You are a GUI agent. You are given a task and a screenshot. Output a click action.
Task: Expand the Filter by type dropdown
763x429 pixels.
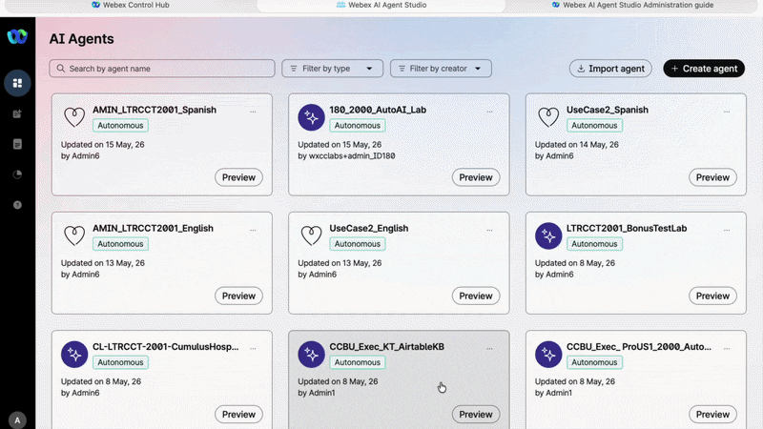pyautogui.click(x=332, y=69)
